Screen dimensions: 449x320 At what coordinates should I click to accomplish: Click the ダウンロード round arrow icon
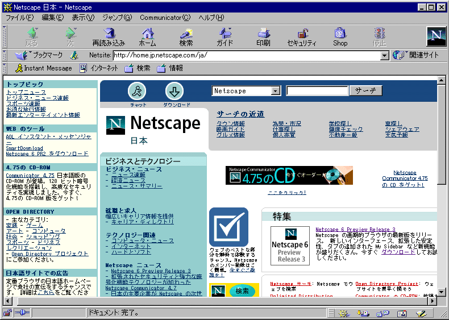[174, 91]
